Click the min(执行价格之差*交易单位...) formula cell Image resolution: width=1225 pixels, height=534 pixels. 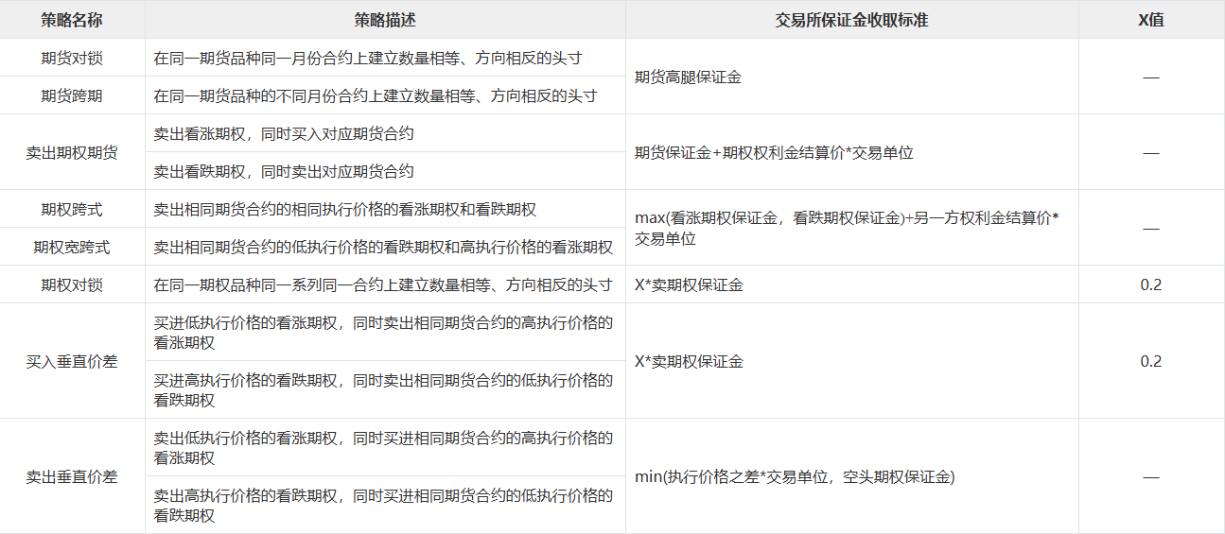(851, 476)
